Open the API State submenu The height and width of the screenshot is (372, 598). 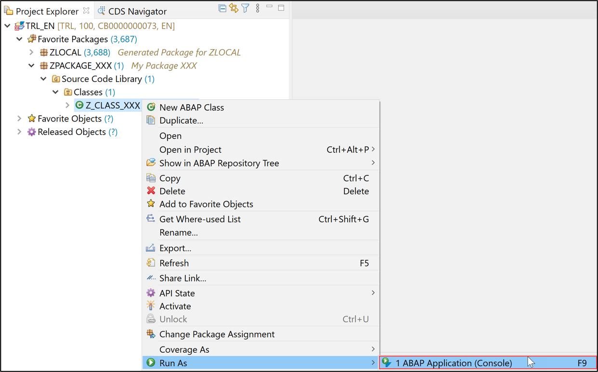click(x=261, y=293)
